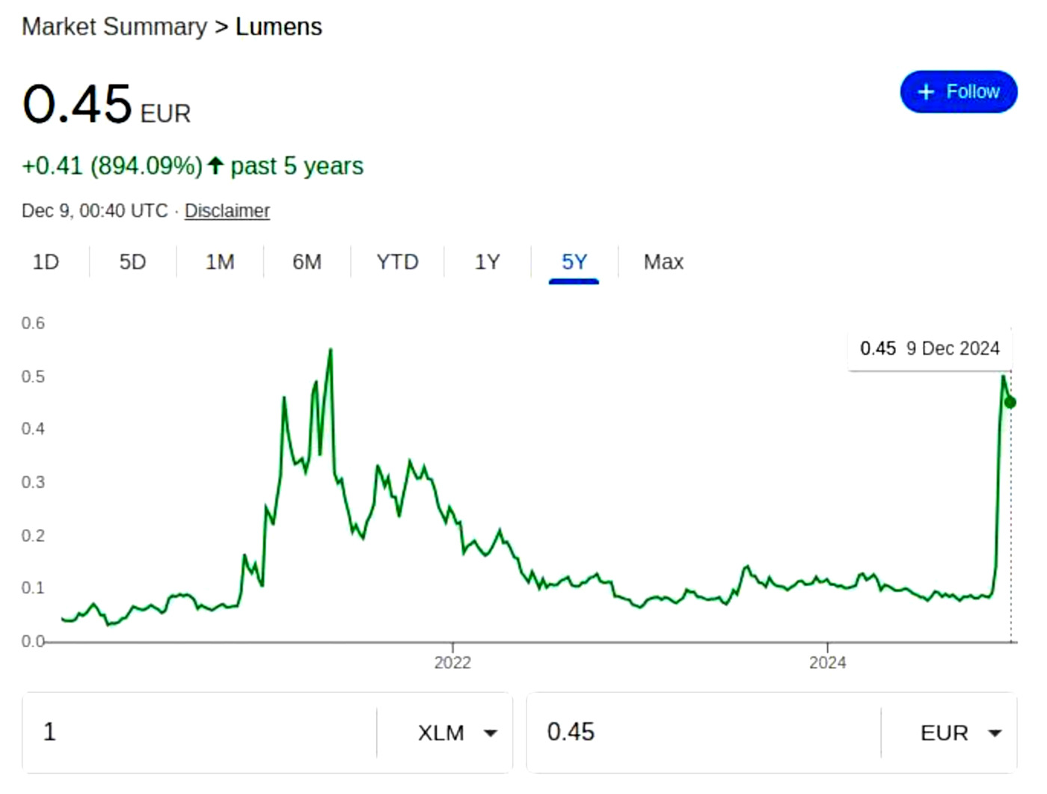Select the 5D range tab

pos(132,262)
